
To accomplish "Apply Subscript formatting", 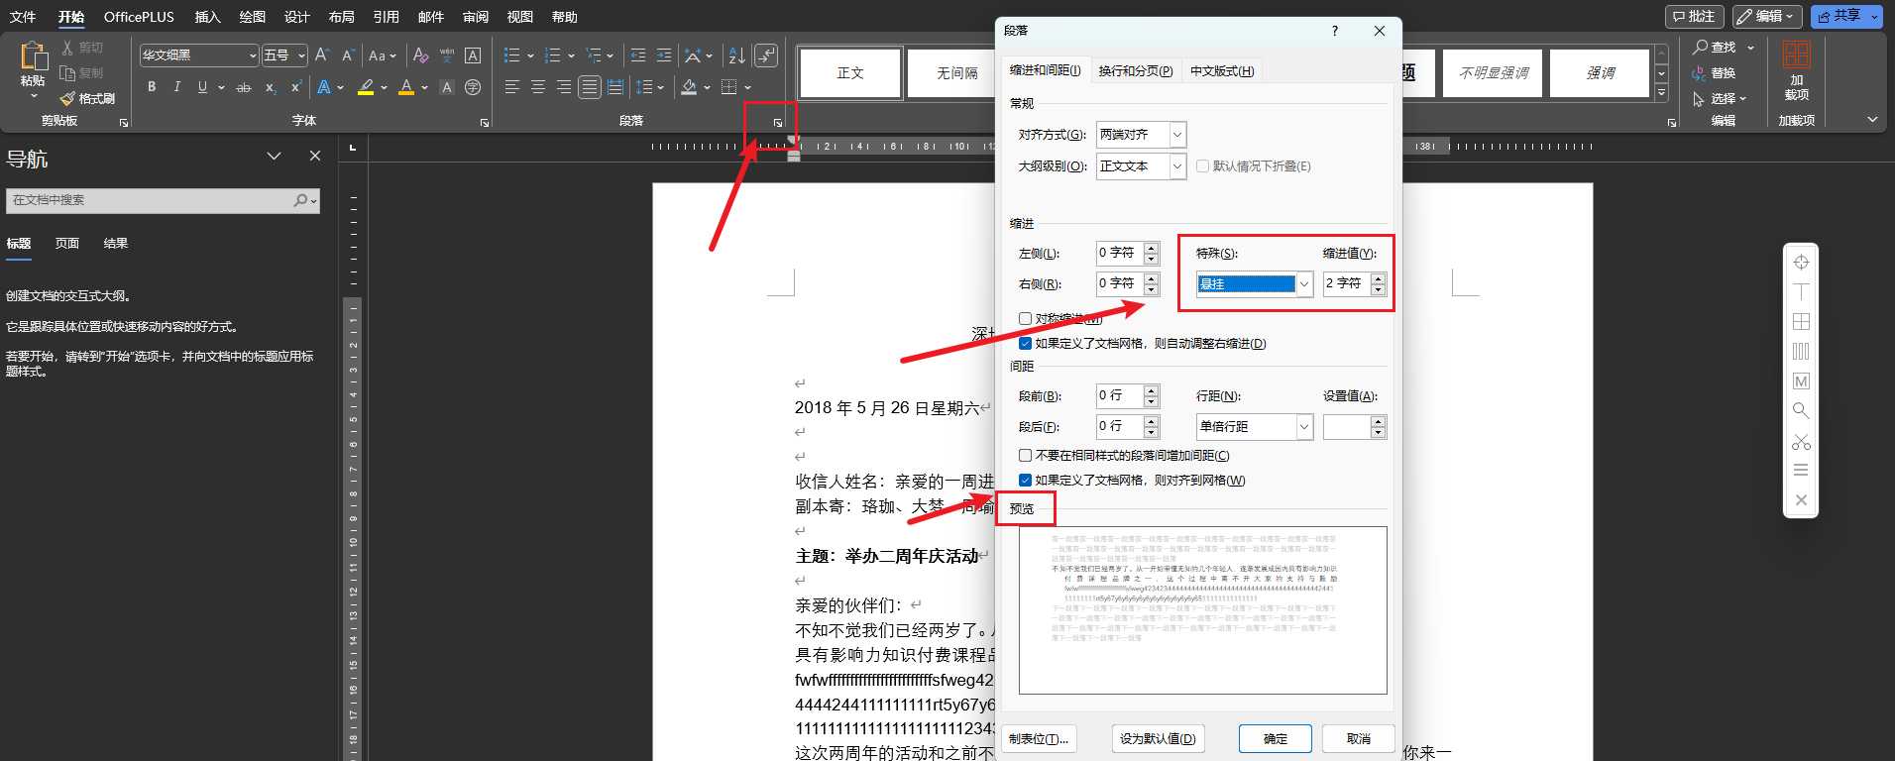I will [271, 87].
